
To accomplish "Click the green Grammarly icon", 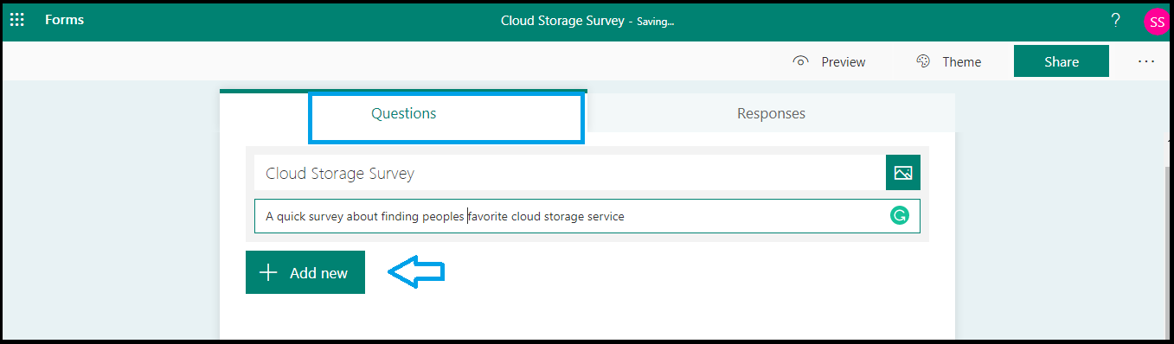I will 900,216.
